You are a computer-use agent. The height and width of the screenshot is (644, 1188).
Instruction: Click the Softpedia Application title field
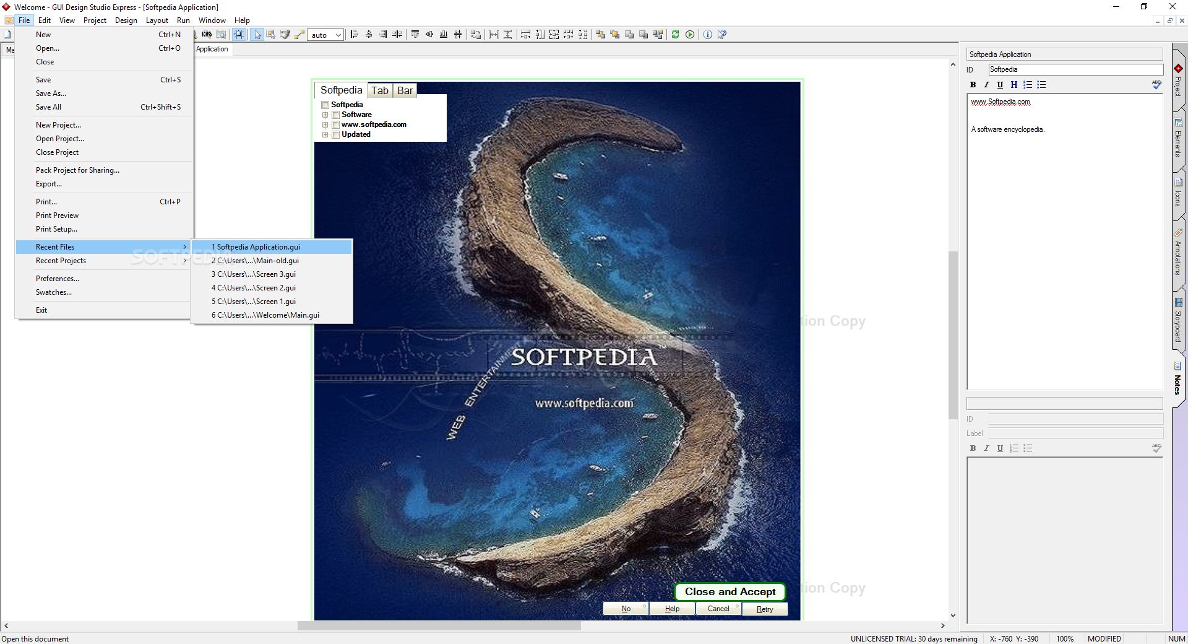(1065, 54)
